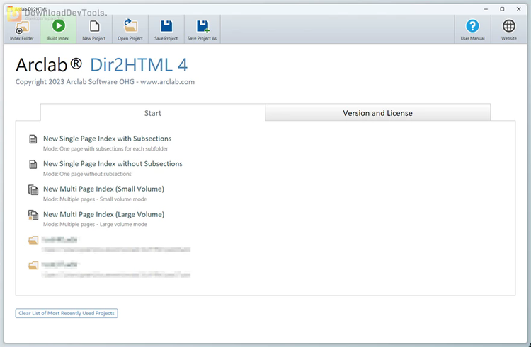Open first recent project folder icon
531x347 pixels.
tap(33, 240)
